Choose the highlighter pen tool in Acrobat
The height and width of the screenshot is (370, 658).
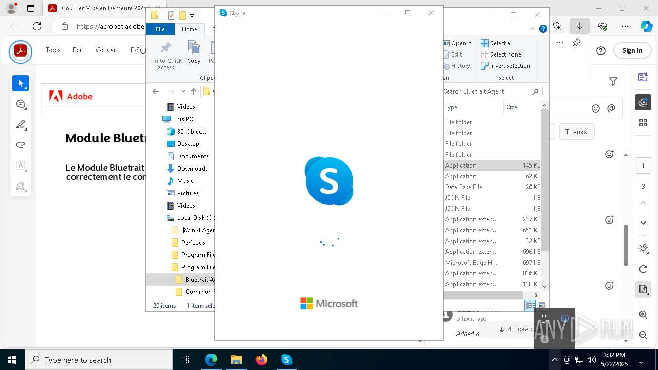(21, 124)
